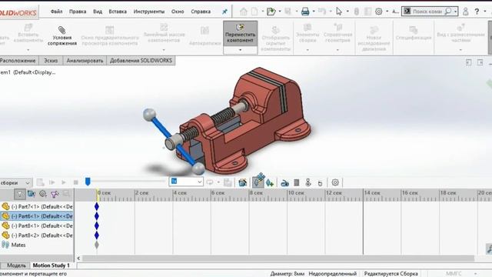Expand the arrow under Переместить компонент
492x277 pixels.
(241, 50)
